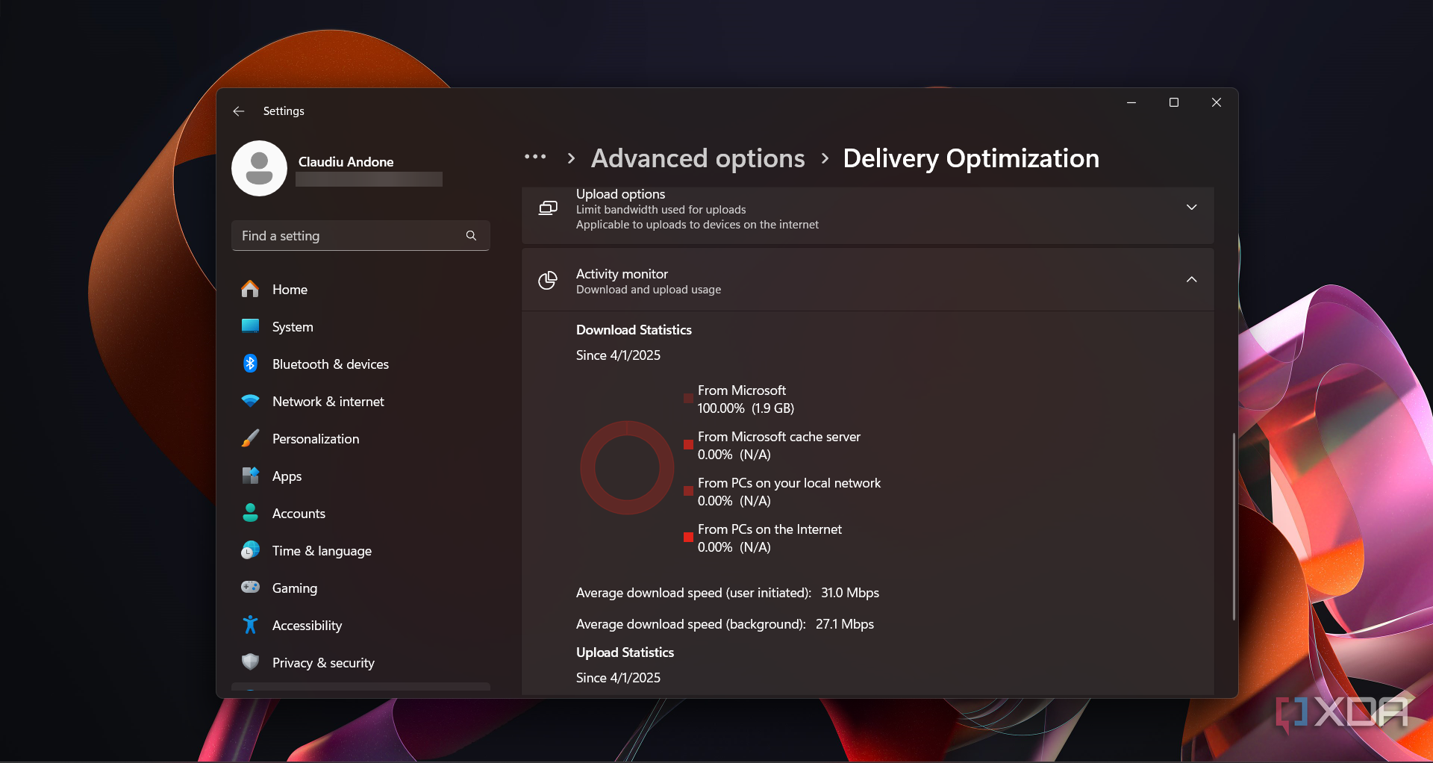
Task: Select Time & language in the sidebar
Action: click(x=360, y=550)
